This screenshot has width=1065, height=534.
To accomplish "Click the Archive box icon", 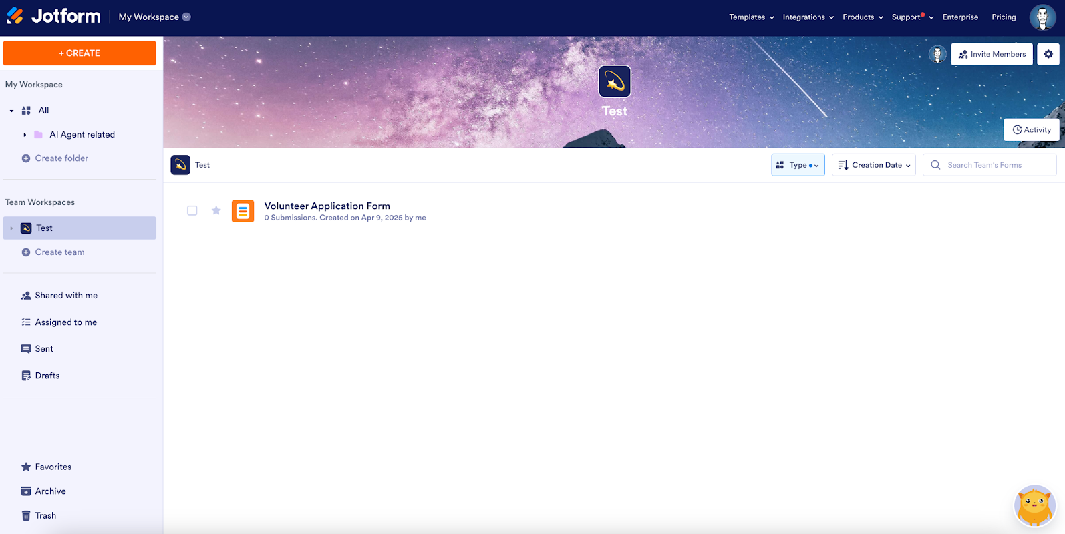I will (26, 491).
